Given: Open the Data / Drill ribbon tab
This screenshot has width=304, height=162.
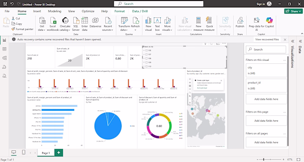Looking at the screenshot, I should (140, 11).
